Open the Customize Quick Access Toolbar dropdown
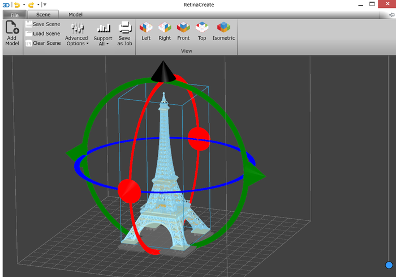Screen dimensions: 396x277 (45, 5)
